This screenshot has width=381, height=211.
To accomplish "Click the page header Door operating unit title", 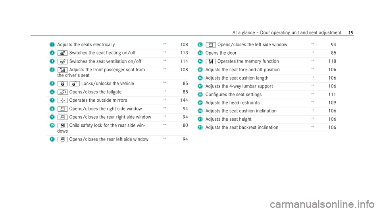I will [287, 32].
